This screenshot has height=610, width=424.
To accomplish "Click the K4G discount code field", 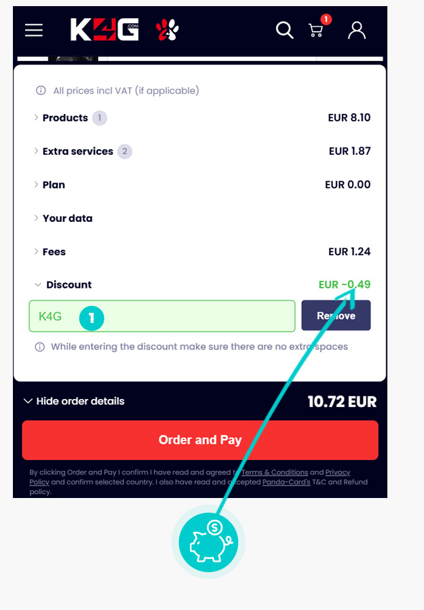I will click(162, 316).
